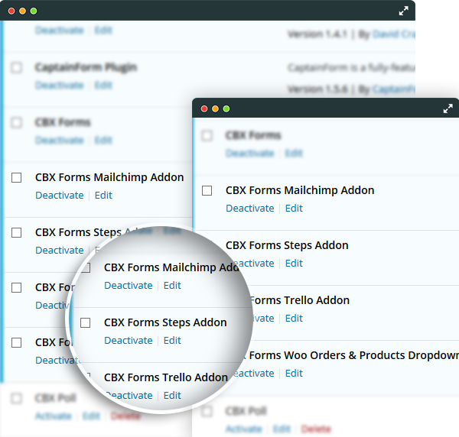Deactivate CBX Forms Mailchimp Addon in the back window
The height and width of the screenshot is (437, 459).
click(60, 196)
